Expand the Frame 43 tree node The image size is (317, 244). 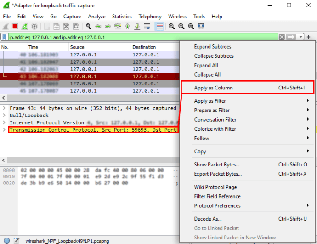coord(4,108)
